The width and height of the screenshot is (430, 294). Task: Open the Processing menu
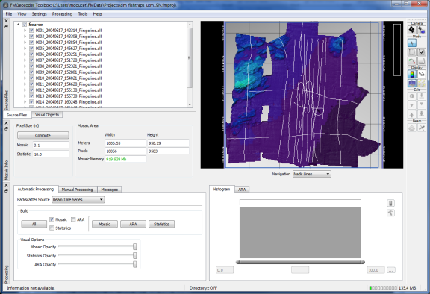62,14
